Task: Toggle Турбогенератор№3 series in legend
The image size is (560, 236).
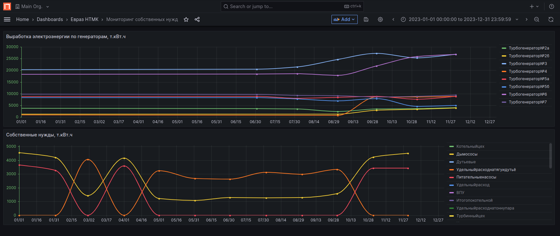Action: 528,64
